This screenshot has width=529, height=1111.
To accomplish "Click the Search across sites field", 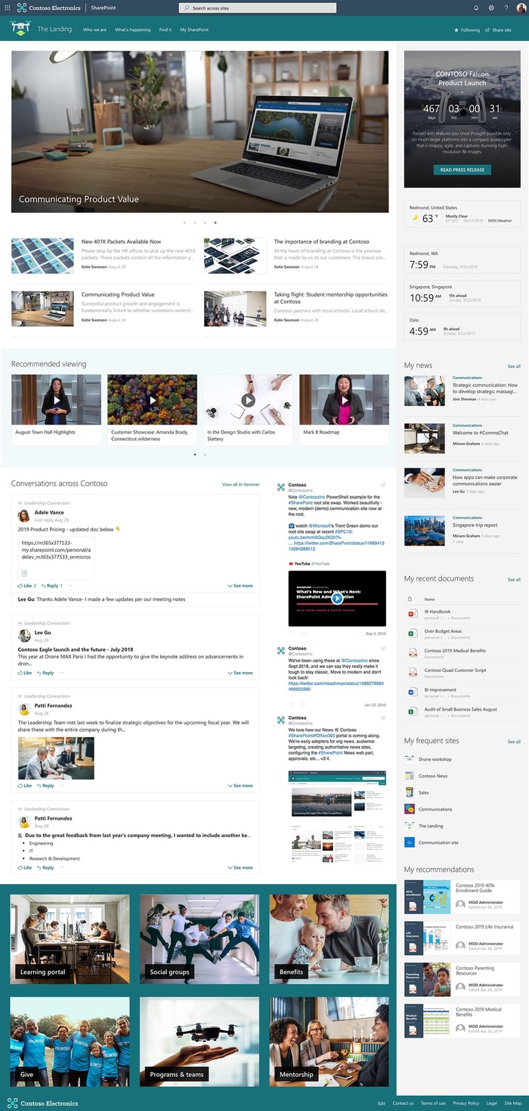I will pos(257,8).
